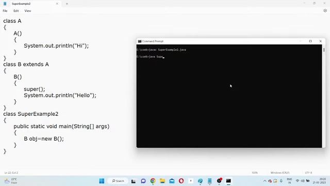Launch Opera browser from taskbar
This screenshot has height=186, width=330.
181,181
